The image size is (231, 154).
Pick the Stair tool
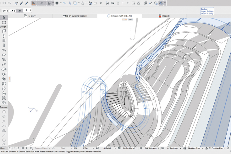(x=4, y=60)
